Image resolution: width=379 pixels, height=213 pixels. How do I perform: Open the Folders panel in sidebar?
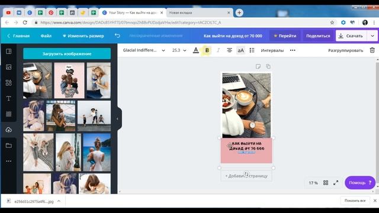click(x=9, y=146)
